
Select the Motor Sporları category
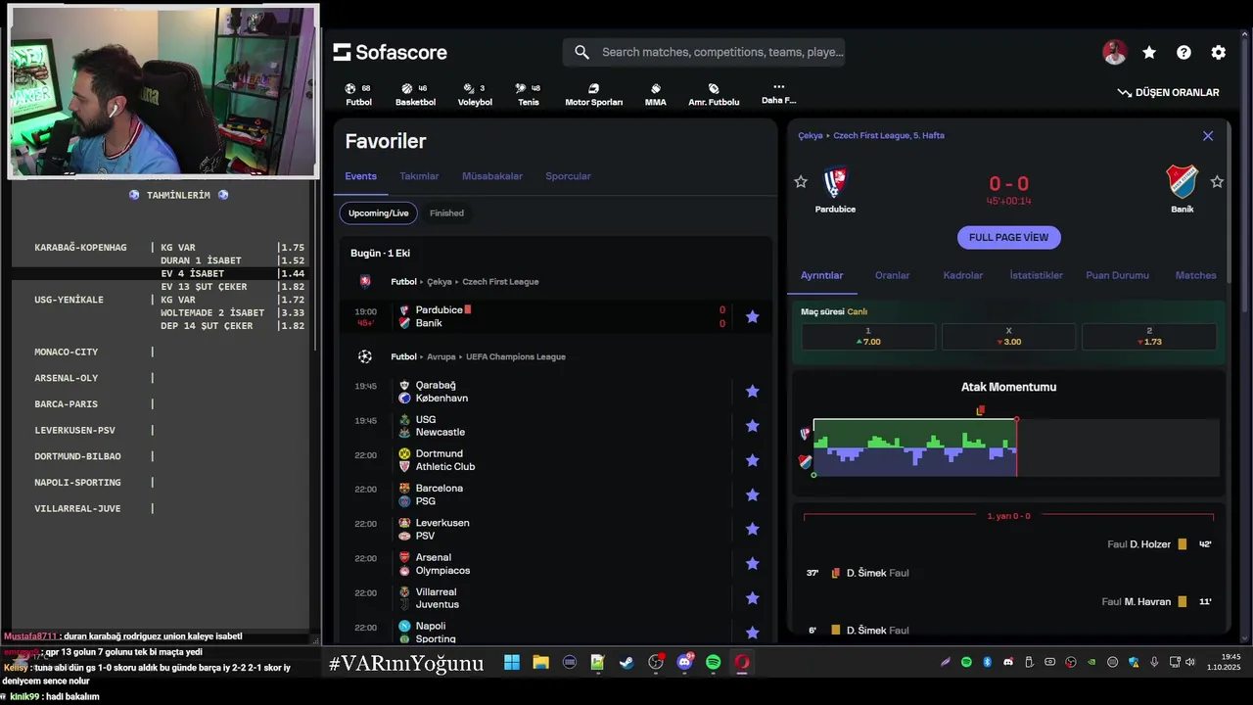[x=593, y=95]
